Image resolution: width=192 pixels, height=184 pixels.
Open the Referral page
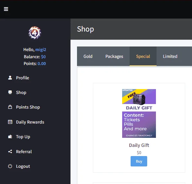pos(24,152)
